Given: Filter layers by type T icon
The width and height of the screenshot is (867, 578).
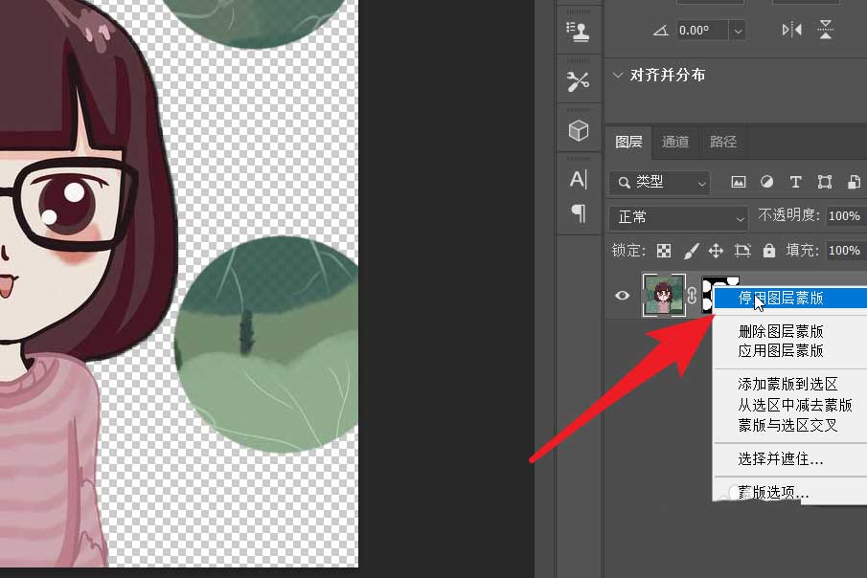Looking at the screenshot, I should tap(796, 182).
